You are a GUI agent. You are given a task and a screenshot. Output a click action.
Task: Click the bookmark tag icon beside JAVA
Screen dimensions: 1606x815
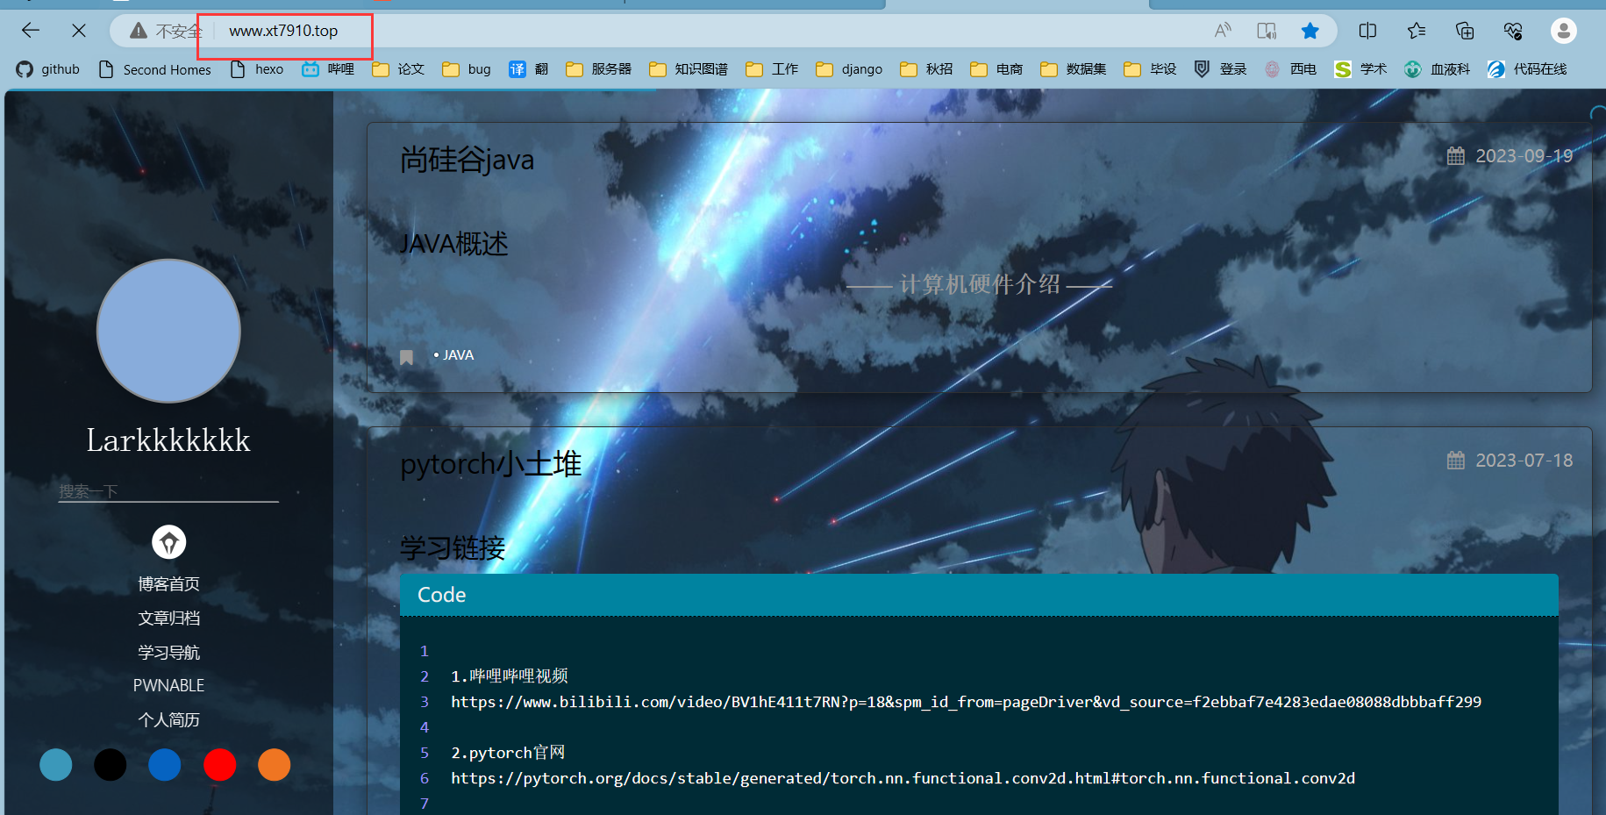coord(406,357)
